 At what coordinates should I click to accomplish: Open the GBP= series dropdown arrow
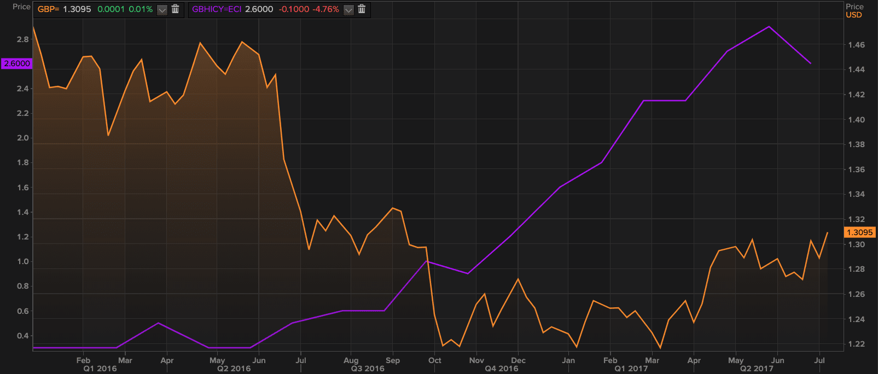tap(162, 10)
